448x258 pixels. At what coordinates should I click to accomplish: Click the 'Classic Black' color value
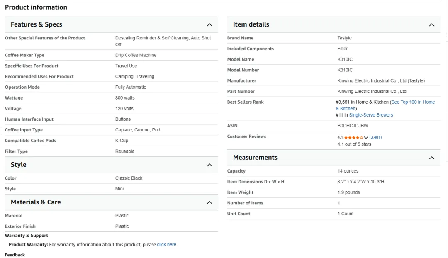129,178
